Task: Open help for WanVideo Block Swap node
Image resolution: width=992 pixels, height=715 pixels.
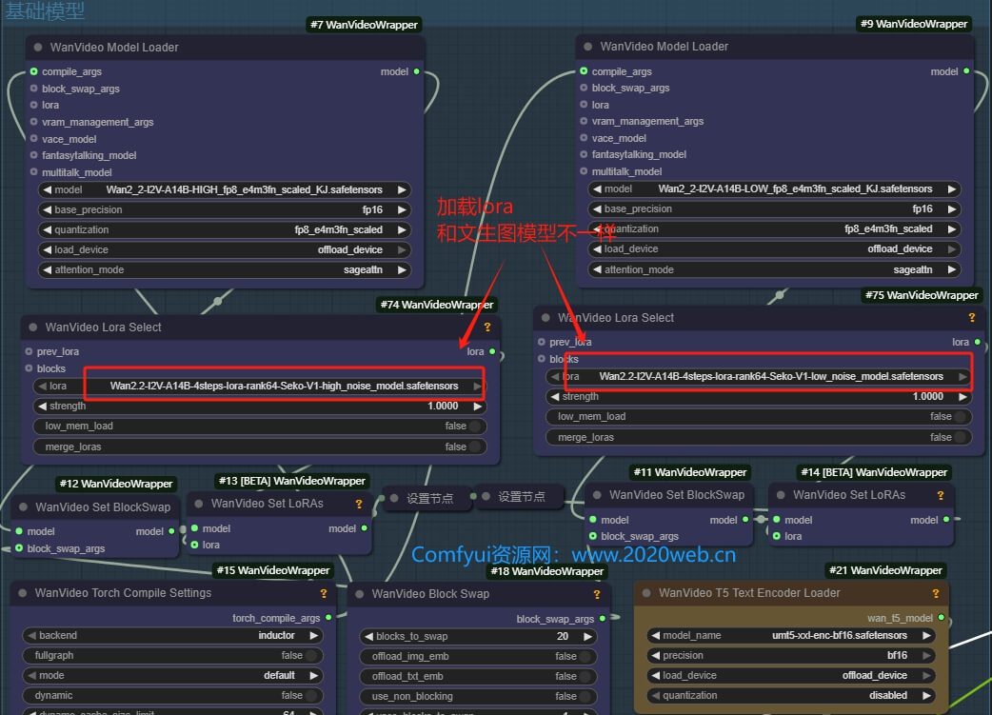Action: [x=597, y=594]
